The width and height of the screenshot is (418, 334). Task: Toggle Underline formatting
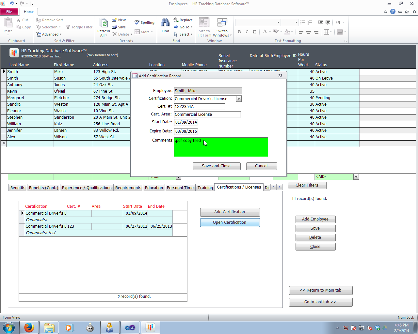coord(254,32)
